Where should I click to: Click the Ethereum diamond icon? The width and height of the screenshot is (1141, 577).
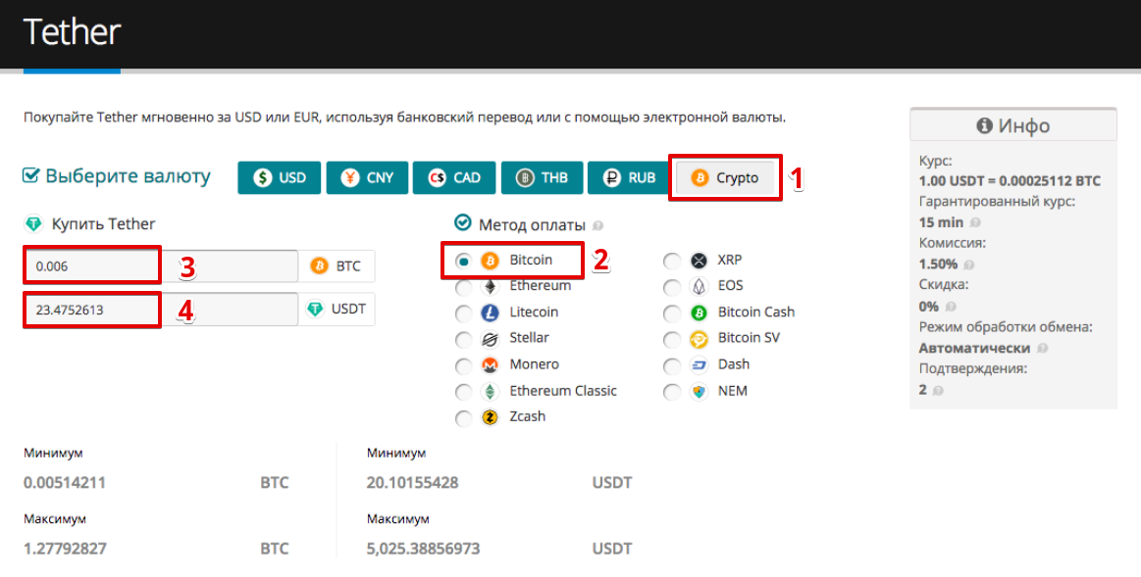pyautogui.click(x=491, y=286)
